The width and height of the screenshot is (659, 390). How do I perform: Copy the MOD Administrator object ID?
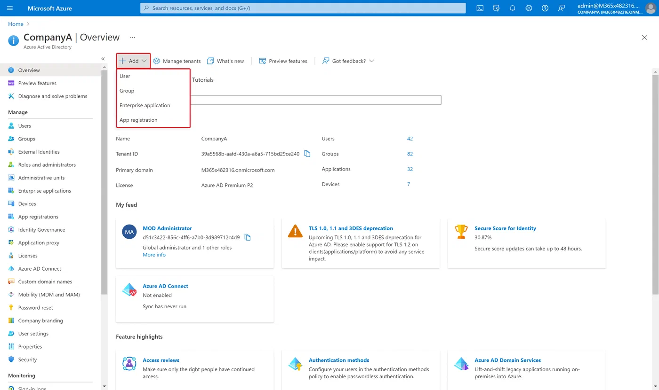click(x=248, y=237)
